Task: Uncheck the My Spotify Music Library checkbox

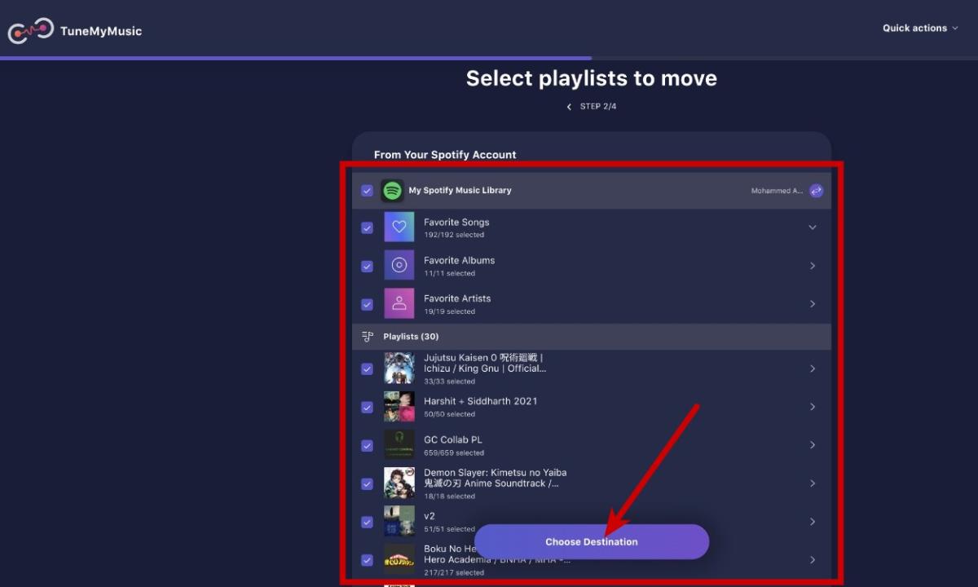Action: [368, 190]
